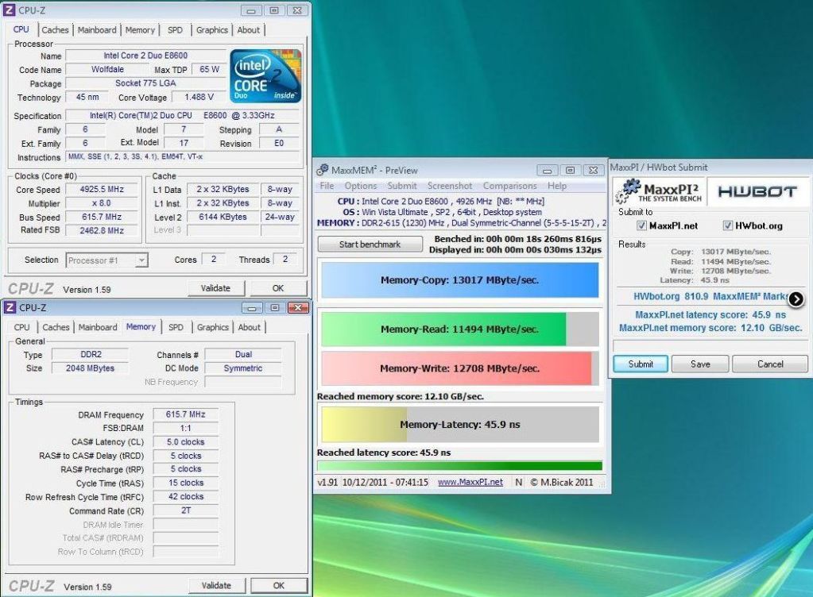The image size is (813, 597).
Task: Click the HWBOT logo
Action: point(757,192)
